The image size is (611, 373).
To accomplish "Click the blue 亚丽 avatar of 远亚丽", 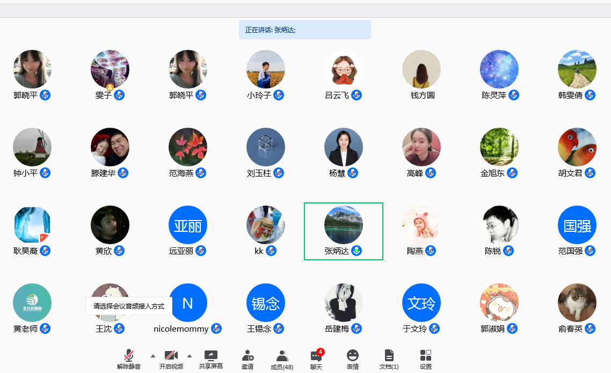I will [x=188, y=225].
